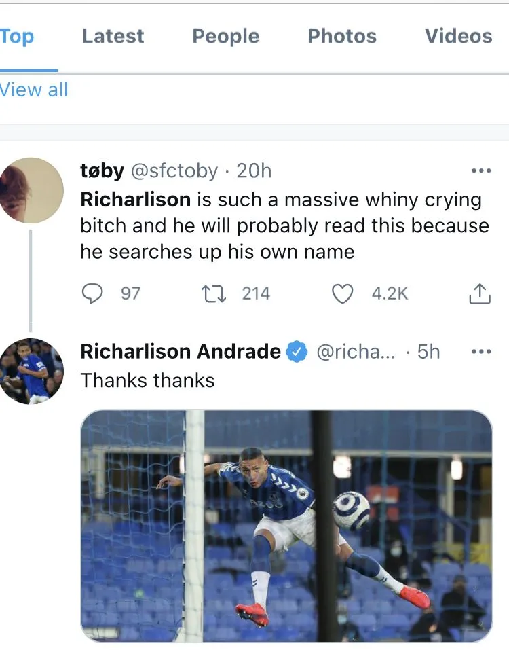The image size is (509, 650).
Task: Switch to the Latest tab
Action: [113, 36]
